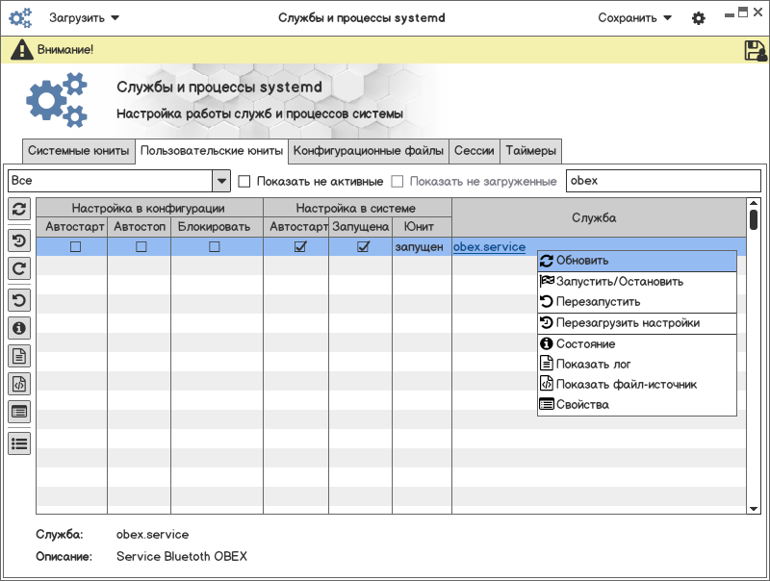The height and width of the screenshot is (581, 770).
Task: Open the Загрузить dropdown menu
Action: 85,17
